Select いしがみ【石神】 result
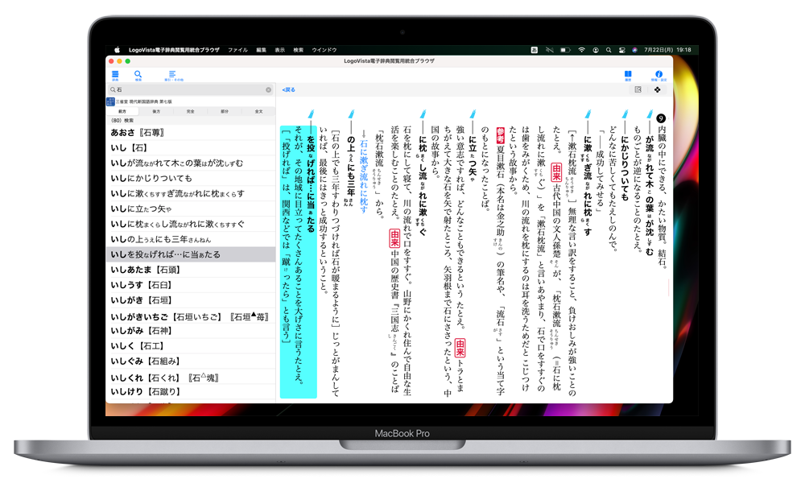 click(x=191, y=331)
